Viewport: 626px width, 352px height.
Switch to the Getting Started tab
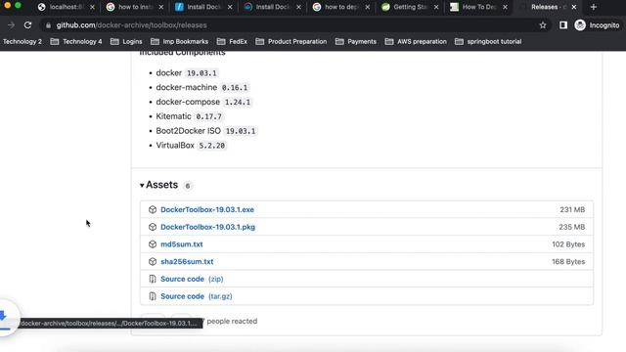[410, 7]
